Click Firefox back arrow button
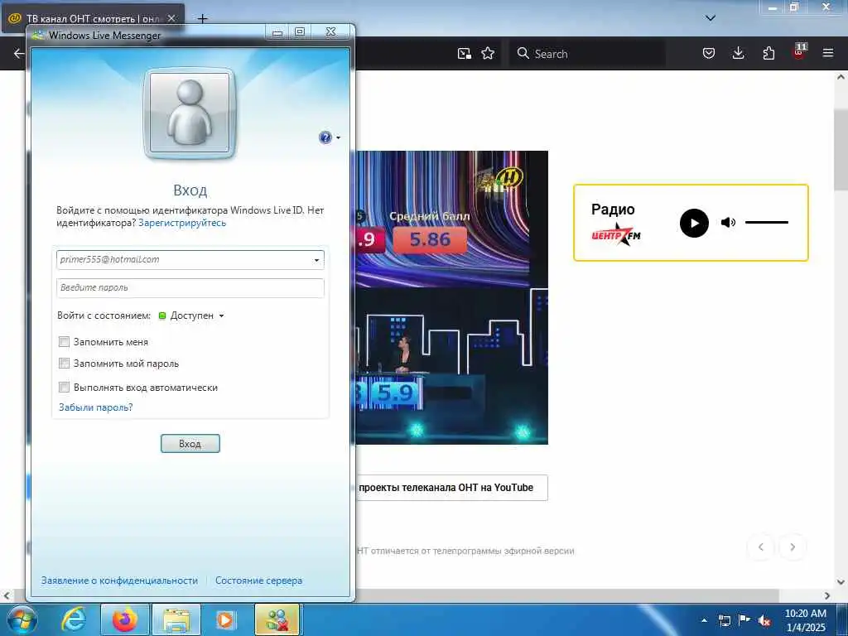The image size is (848, 636). coord(19,54)
